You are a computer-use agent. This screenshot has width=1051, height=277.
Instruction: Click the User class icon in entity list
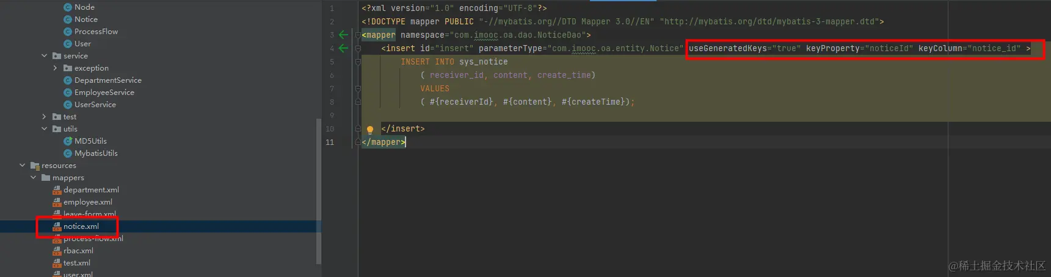pyautogui.click(x=68, y=44)
